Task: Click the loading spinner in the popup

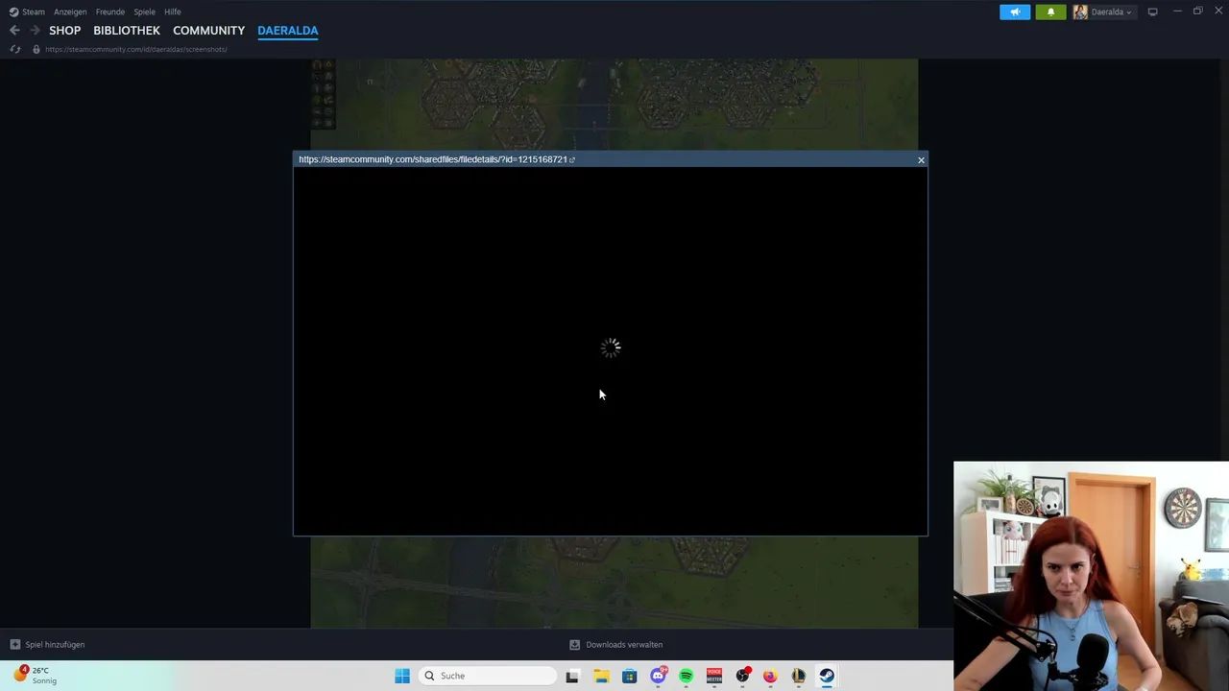Action: point(611,347)
